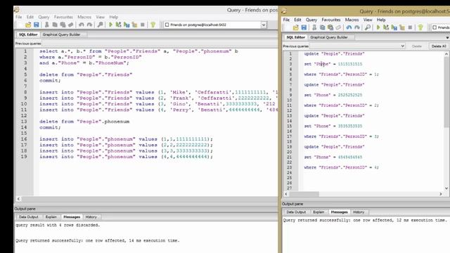The image size is (450, 253).
Task: Click Open file icon in right query window
Action: (295, 27)
